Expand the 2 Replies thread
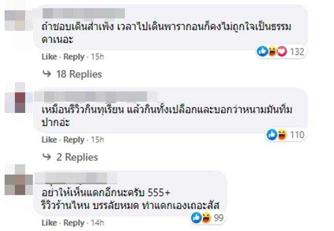 tap(76, 158)
